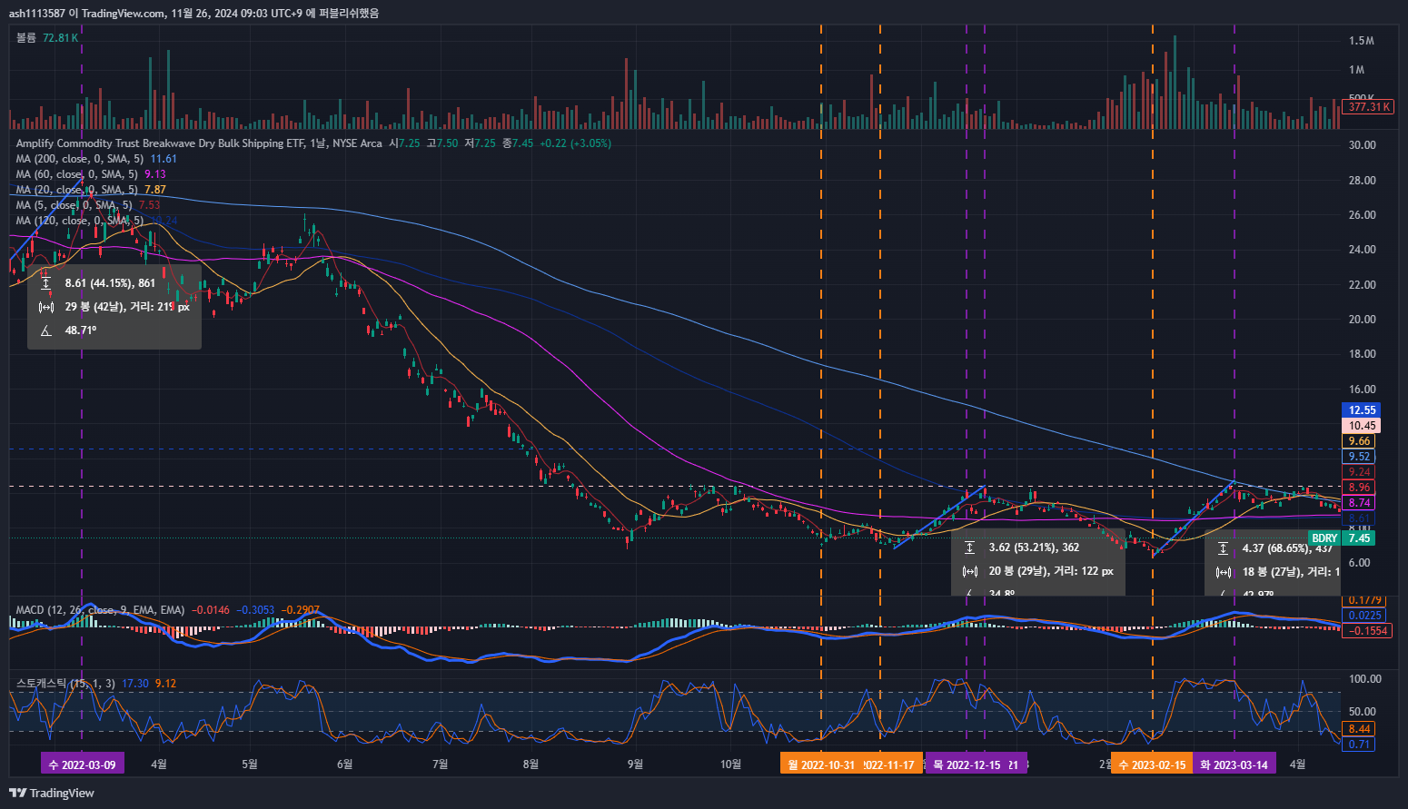Select the purple 화 2023-03-14 date marker
Image resolution: width=1408 pixels, height=809 pixels.
pyautogui.click(x=1234, y=765)
